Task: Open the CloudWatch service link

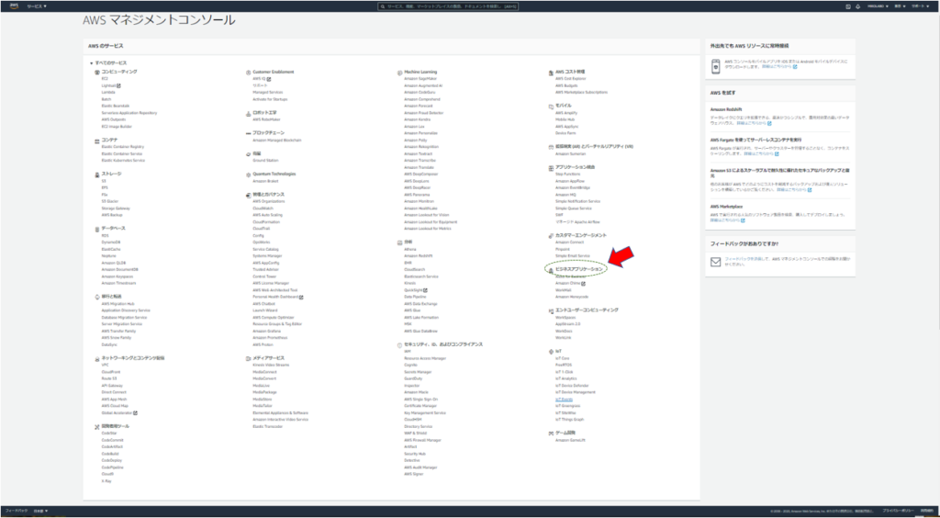Action: [x=263, y=208]
